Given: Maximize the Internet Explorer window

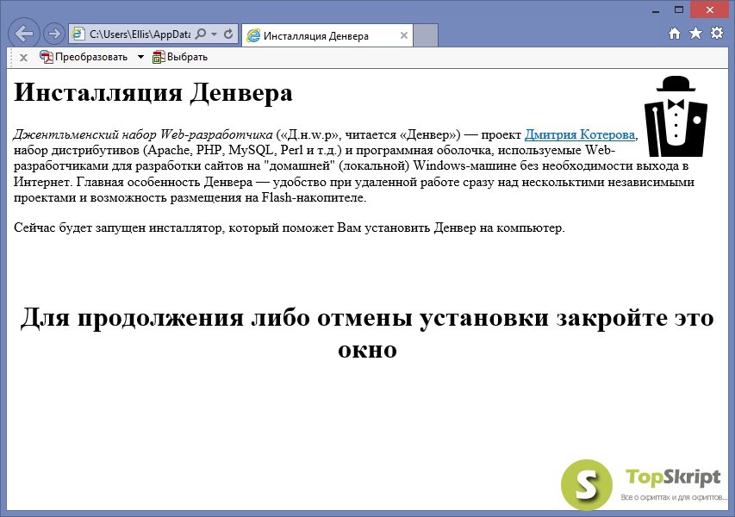Looking at the screenshot, I should 679,9.
